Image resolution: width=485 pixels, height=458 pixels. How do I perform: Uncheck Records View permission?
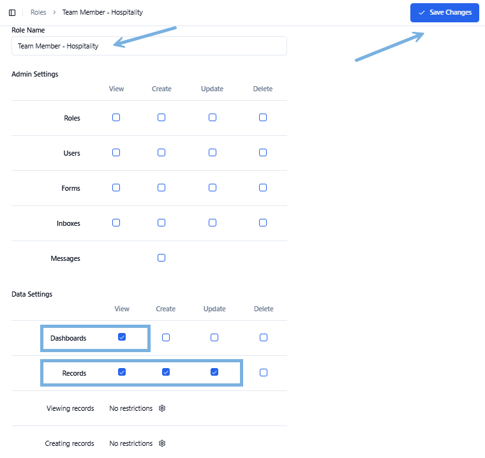[122, 372]
